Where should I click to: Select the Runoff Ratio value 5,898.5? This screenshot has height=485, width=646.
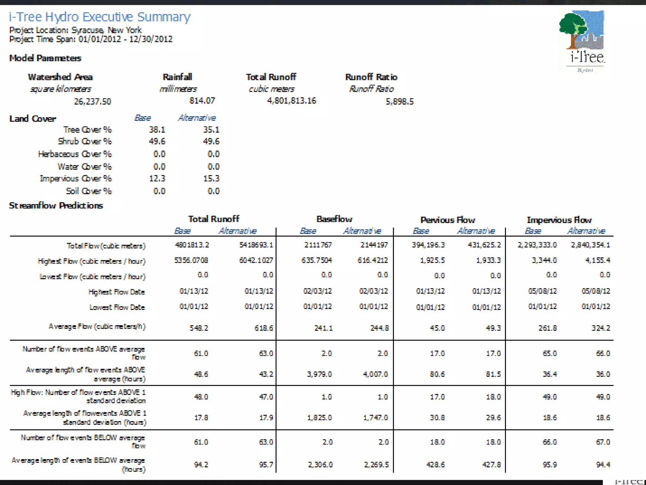(x=399, y=101)
